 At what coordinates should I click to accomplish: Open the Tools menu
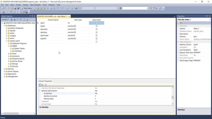pyautogui.click(x=45, y=5)
